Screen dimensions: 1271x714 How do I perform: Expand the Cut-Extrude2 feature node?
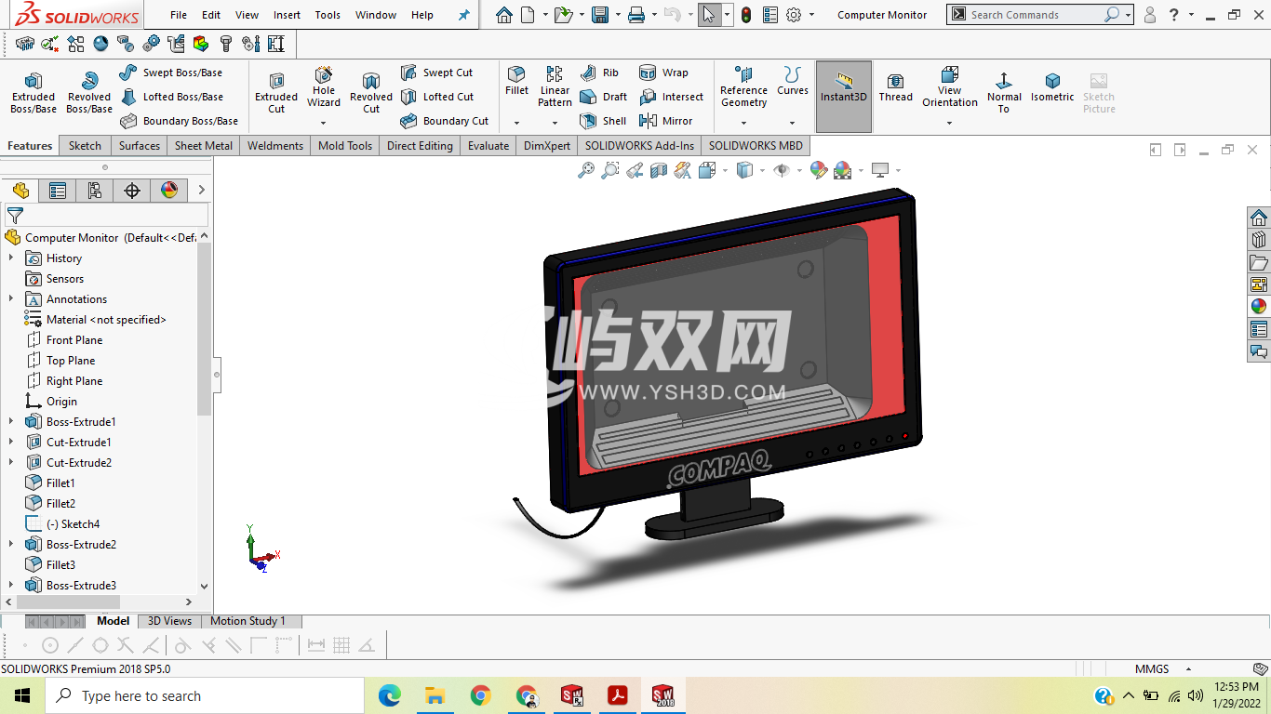point(11,463)
